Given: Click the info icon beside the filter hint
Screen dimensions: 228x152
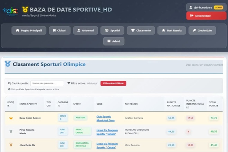Looking at the screenshot, I should 9,89.
